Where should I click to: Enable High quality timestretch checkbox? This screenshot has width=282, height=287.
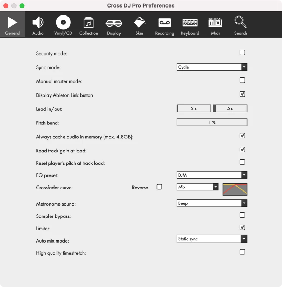(x=242, y=252)
